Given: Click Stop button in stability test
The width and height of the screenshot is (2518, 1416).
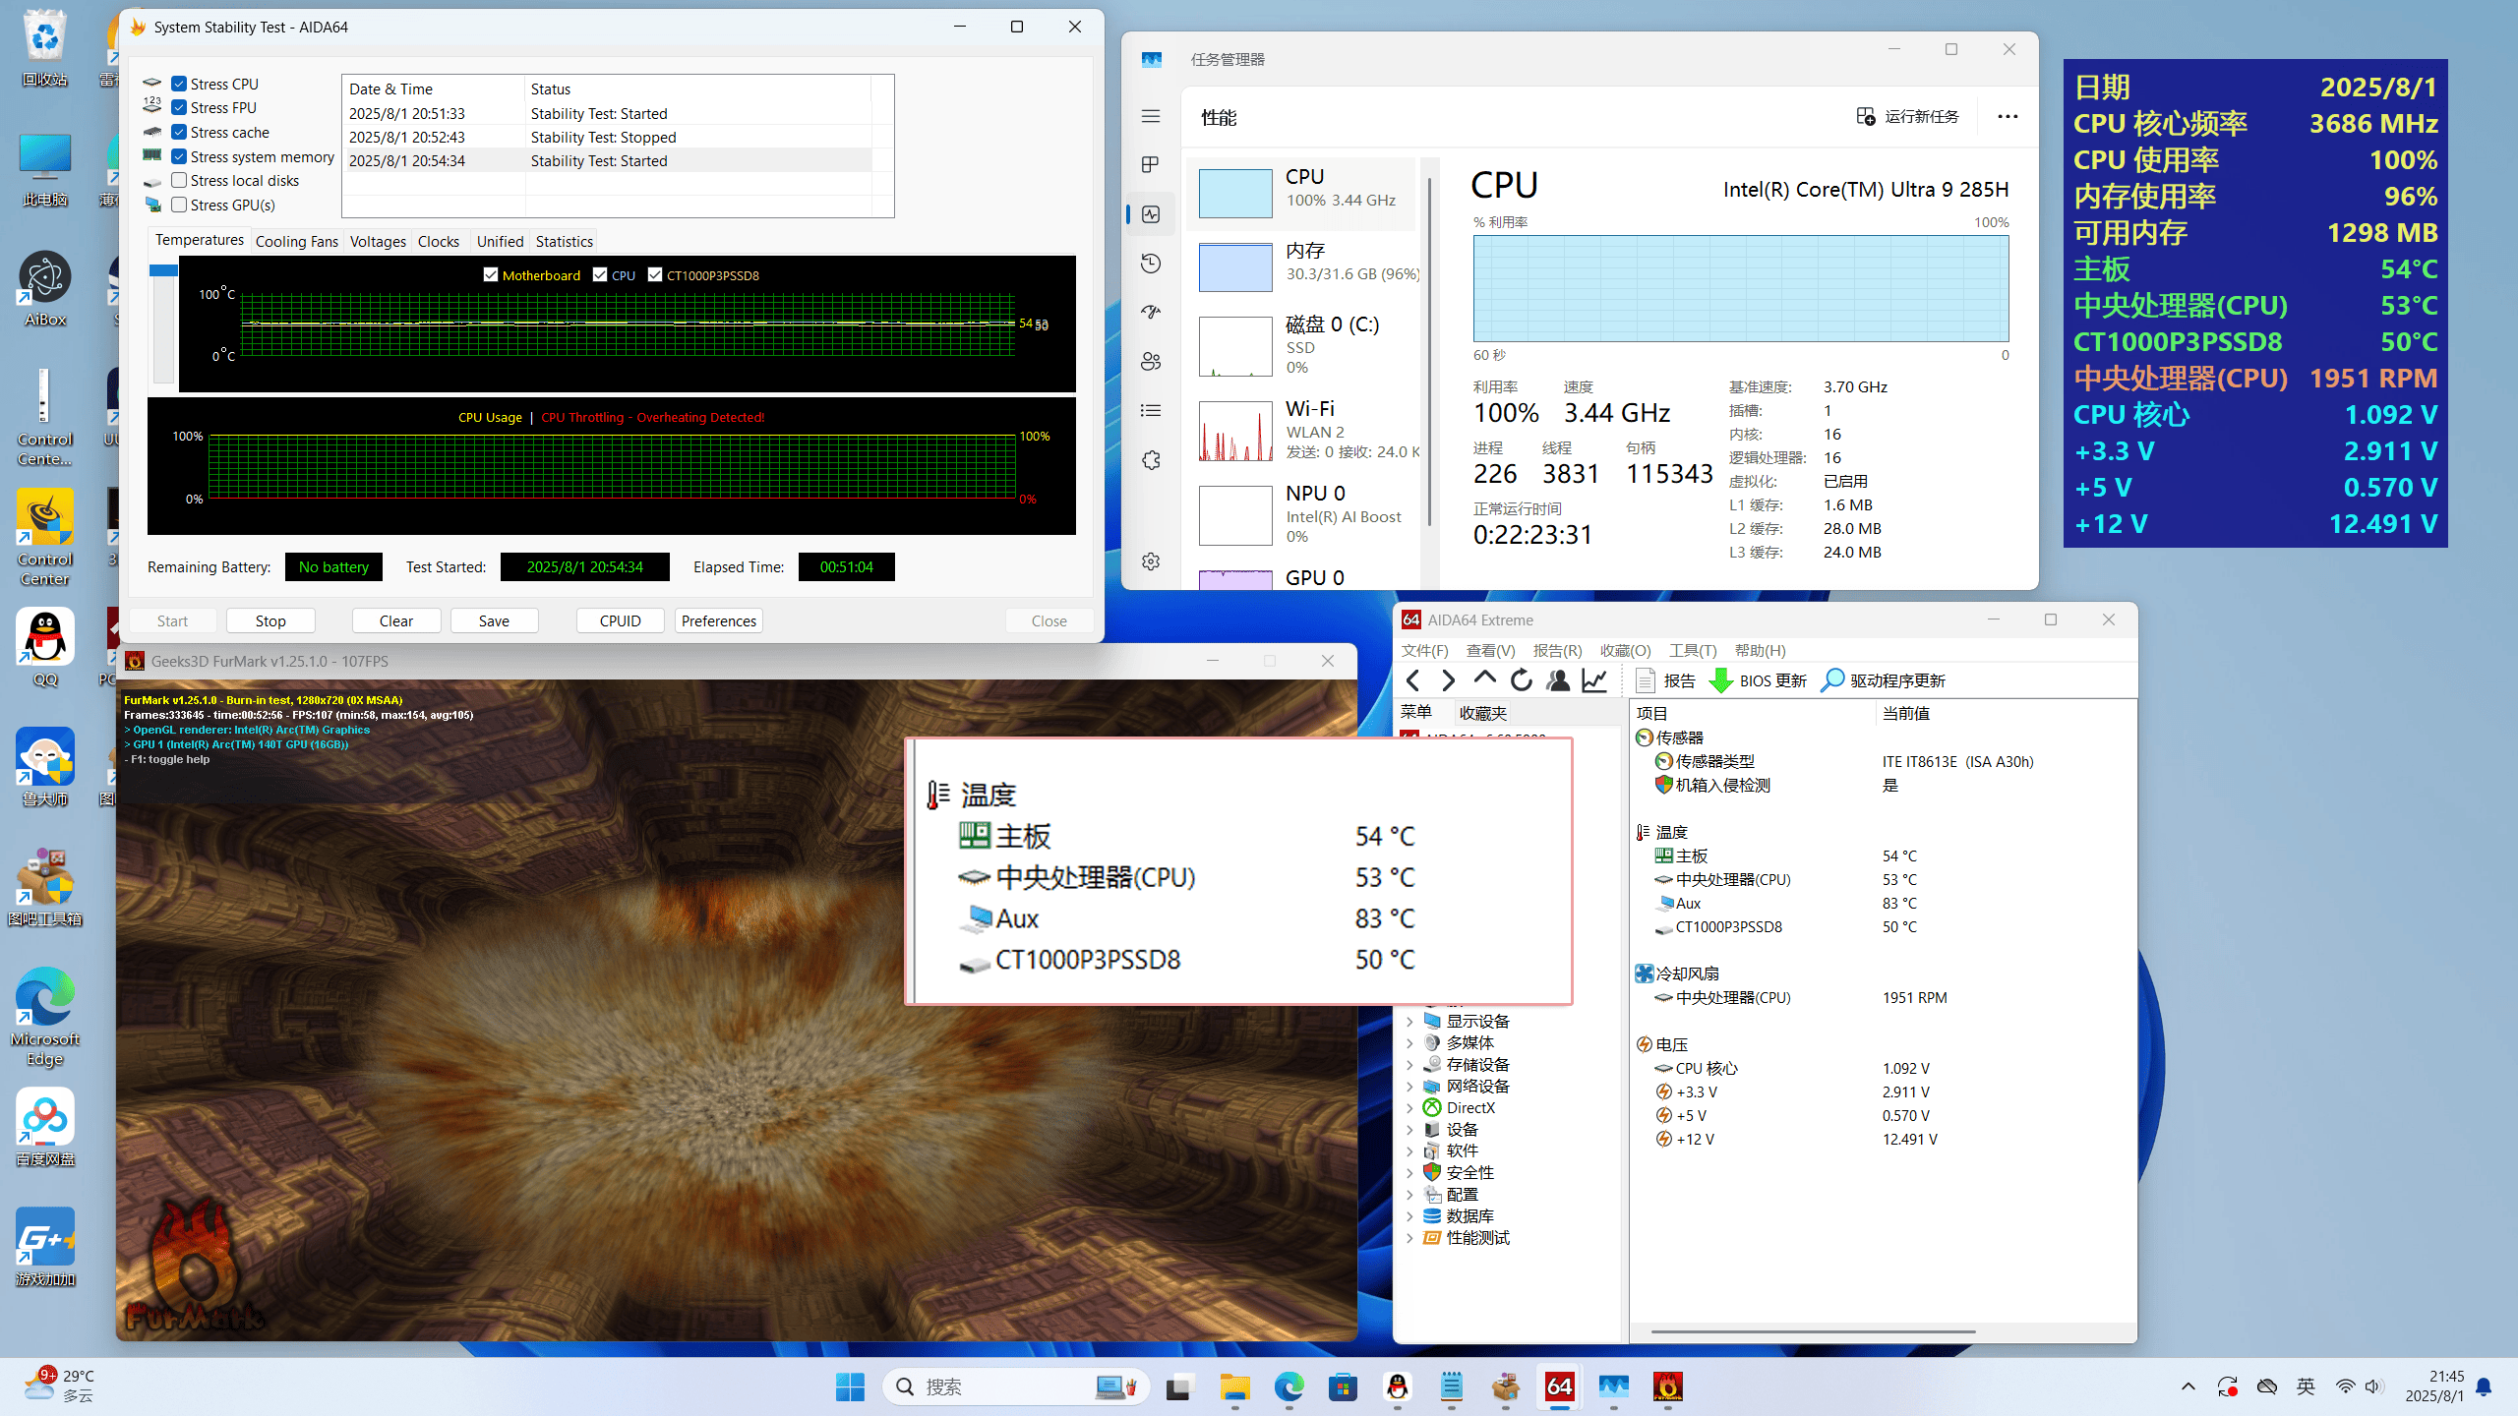Looking at the screenshot, I should tap(270, 621).
